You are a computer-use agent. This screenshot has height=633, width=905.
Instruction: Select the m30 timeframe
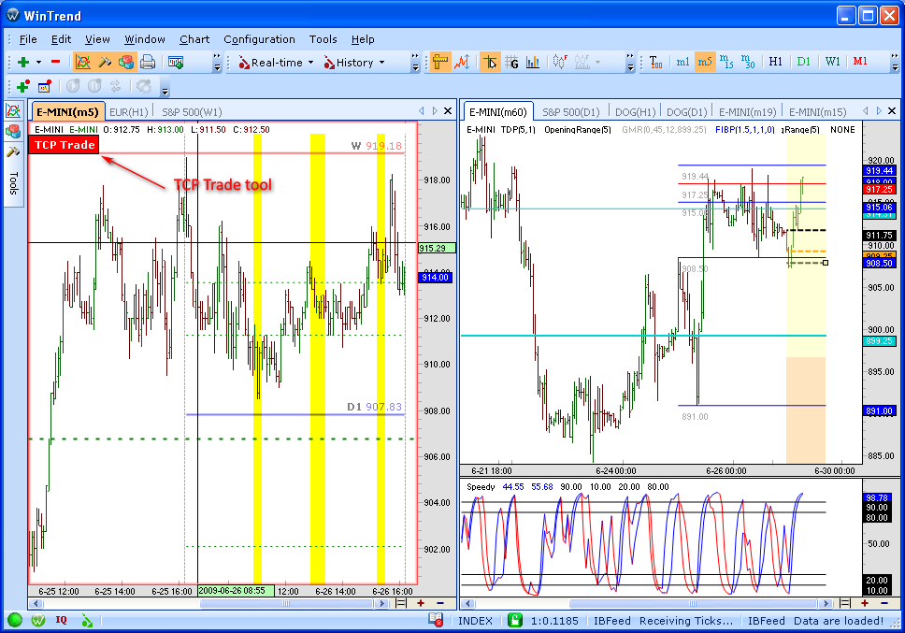(x=747, y=62)
